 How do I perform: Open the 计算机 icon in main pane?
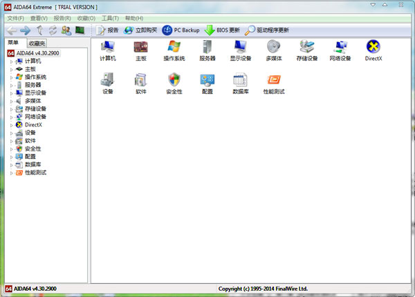click(x=108, y=50)
